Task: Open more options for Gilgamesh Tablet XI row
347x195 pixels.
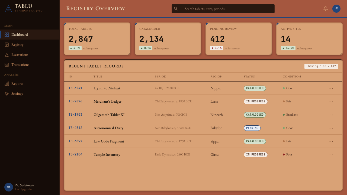Action: (x=331, y=115)
